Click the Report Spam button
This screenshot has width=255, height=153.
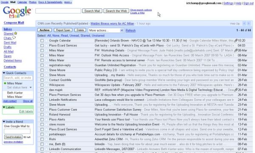[x=63, y=30]
